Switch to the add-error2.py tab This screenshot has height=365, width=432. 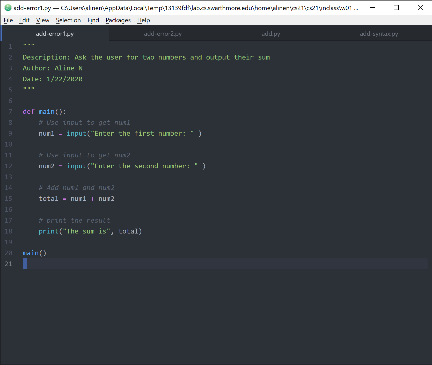(x=163, y=34)
